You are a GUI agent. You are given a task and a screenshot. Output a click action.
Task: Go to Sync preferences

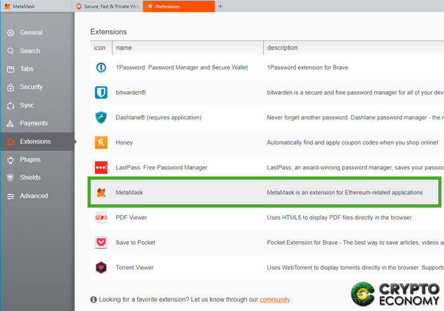tap(37, 105)
